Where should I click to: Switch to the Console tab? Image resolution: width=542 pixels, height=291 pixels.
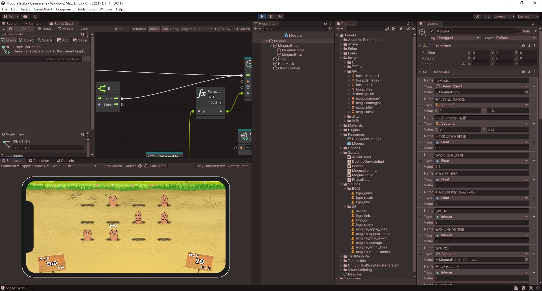65,160
